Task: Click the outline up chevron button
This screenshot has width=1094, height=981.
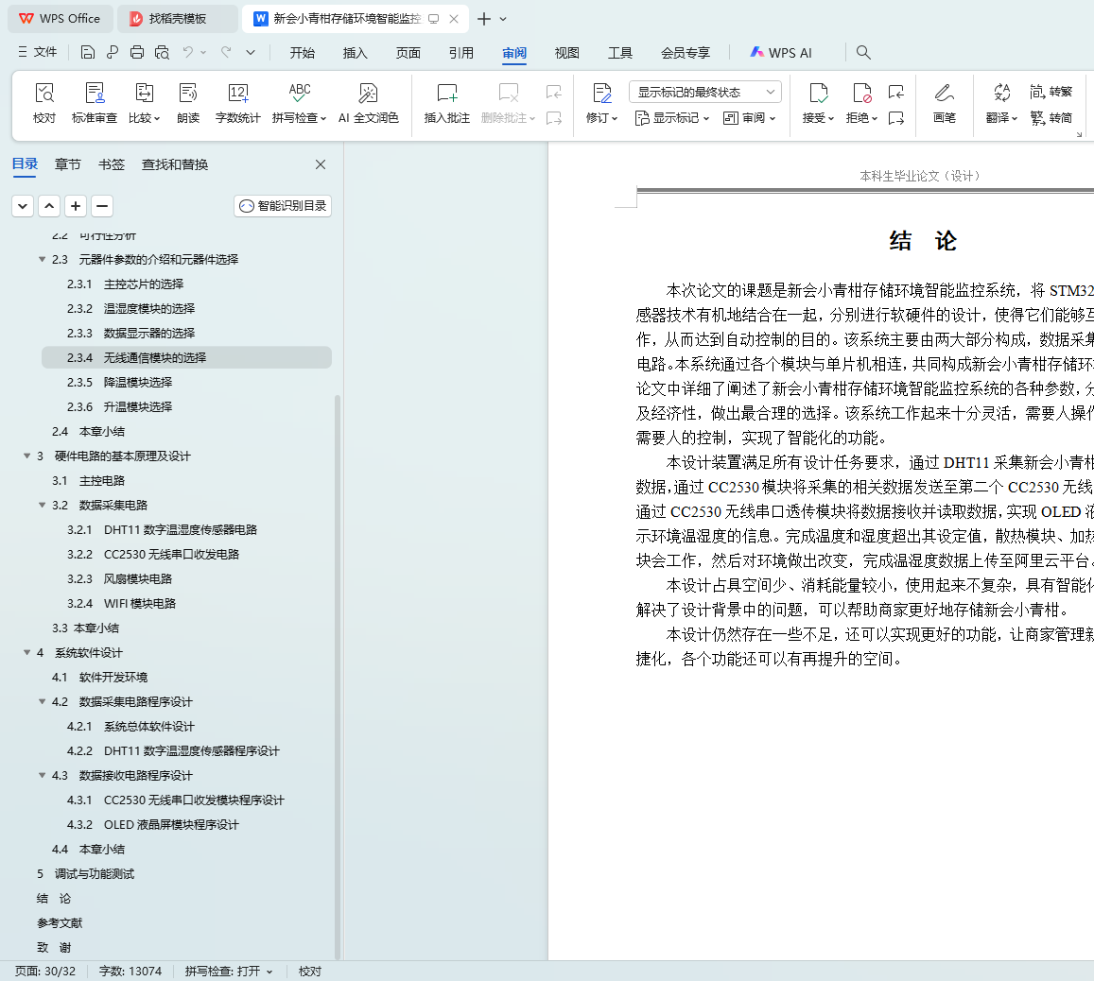Action: click(x=49, y=206)
